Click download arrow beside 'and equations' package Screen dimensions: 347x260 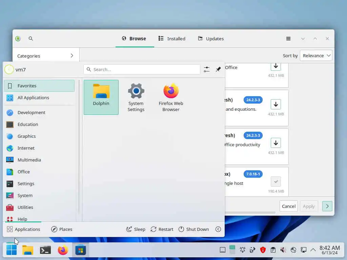[276, 104]
